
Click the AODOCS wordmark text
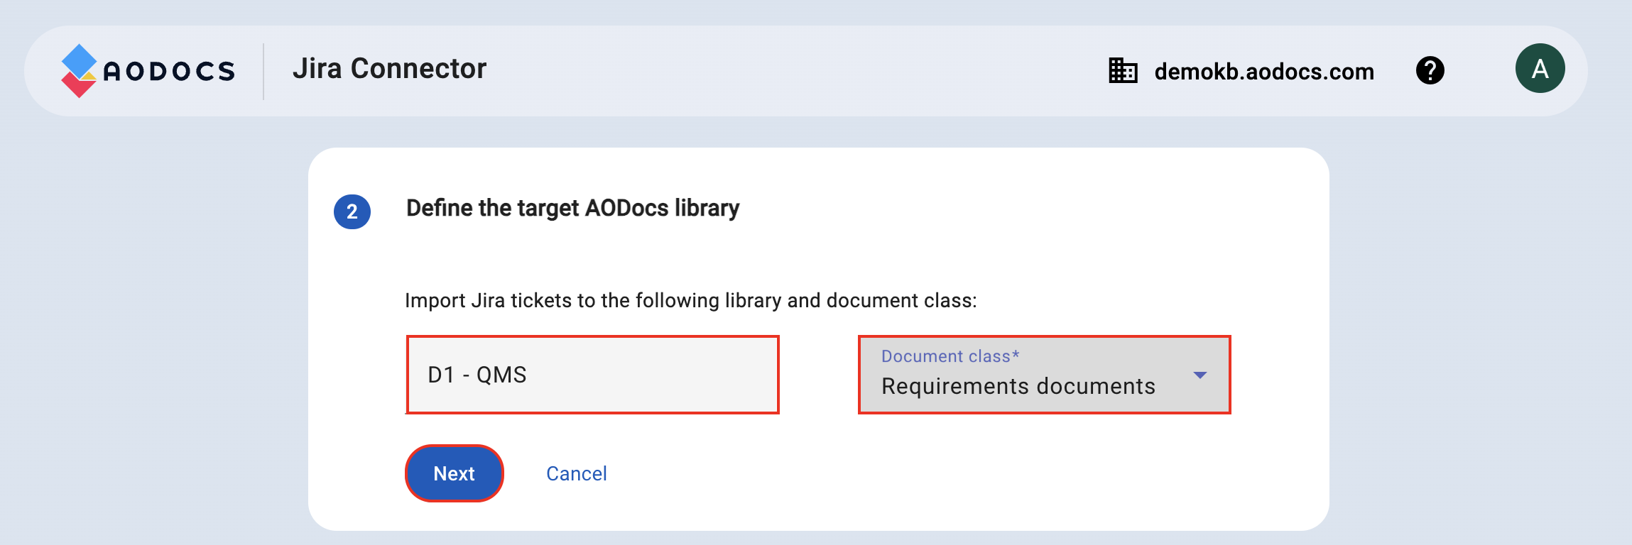coord(169,71)
